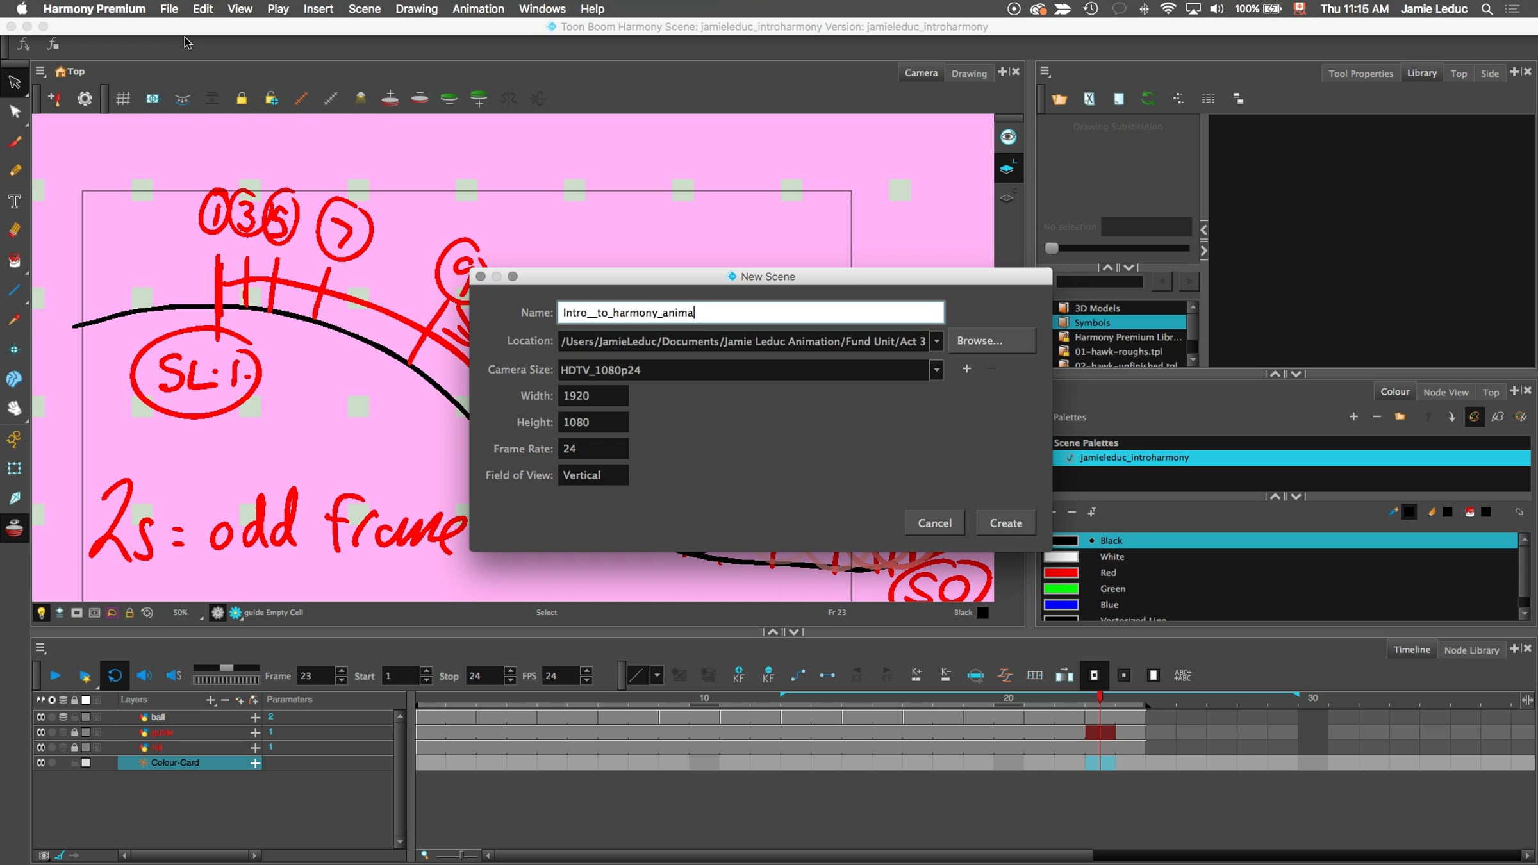Click the open library folder icon
Image resolution: width=1538 pixels, height=865 pixels.
(1059, 99)
